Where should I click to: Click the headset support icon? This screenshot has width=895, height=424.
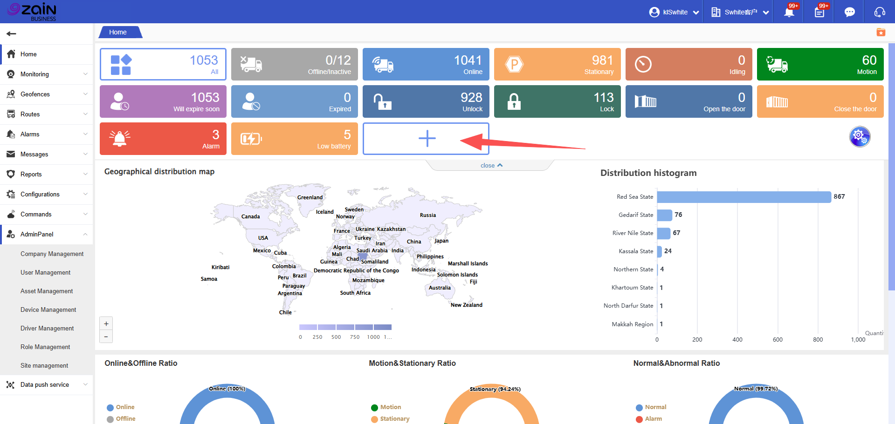pos(880,12)
